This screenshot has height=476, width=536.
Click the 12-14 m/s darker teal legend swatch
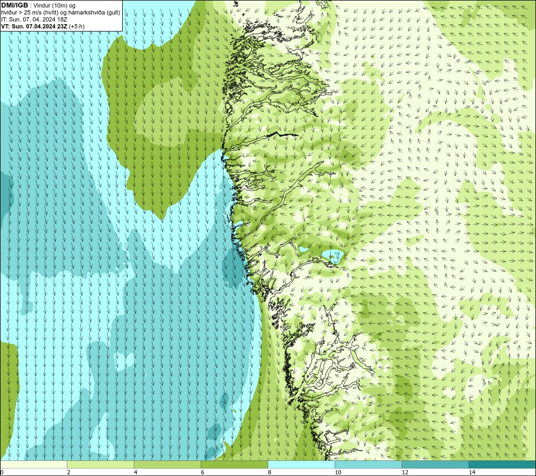tap(435, 464)
